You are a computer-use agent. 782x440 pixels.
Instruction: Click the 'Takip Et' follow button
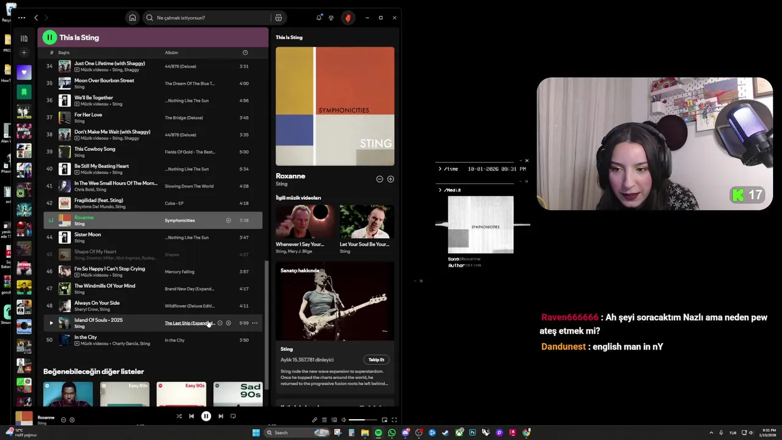[376, 360]
